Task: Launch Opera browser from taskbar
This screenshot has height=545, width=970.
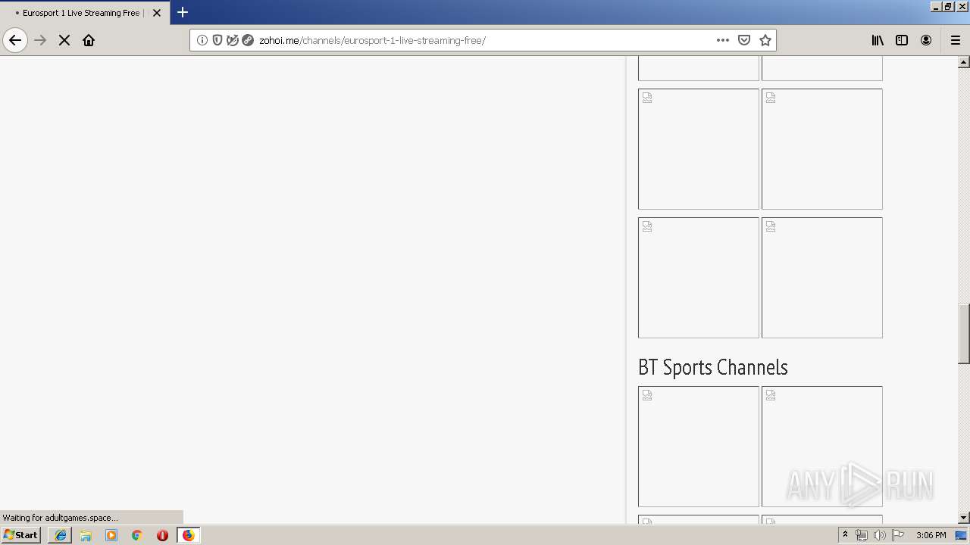Action: click(x=162, y=535)
